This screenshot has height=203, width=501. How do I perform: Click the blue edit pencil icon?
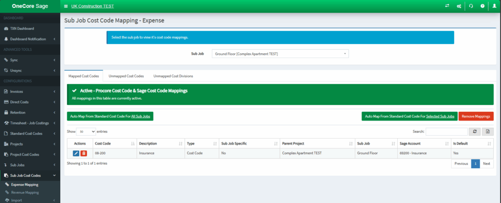pyautogui.click(x=76, y=153)
